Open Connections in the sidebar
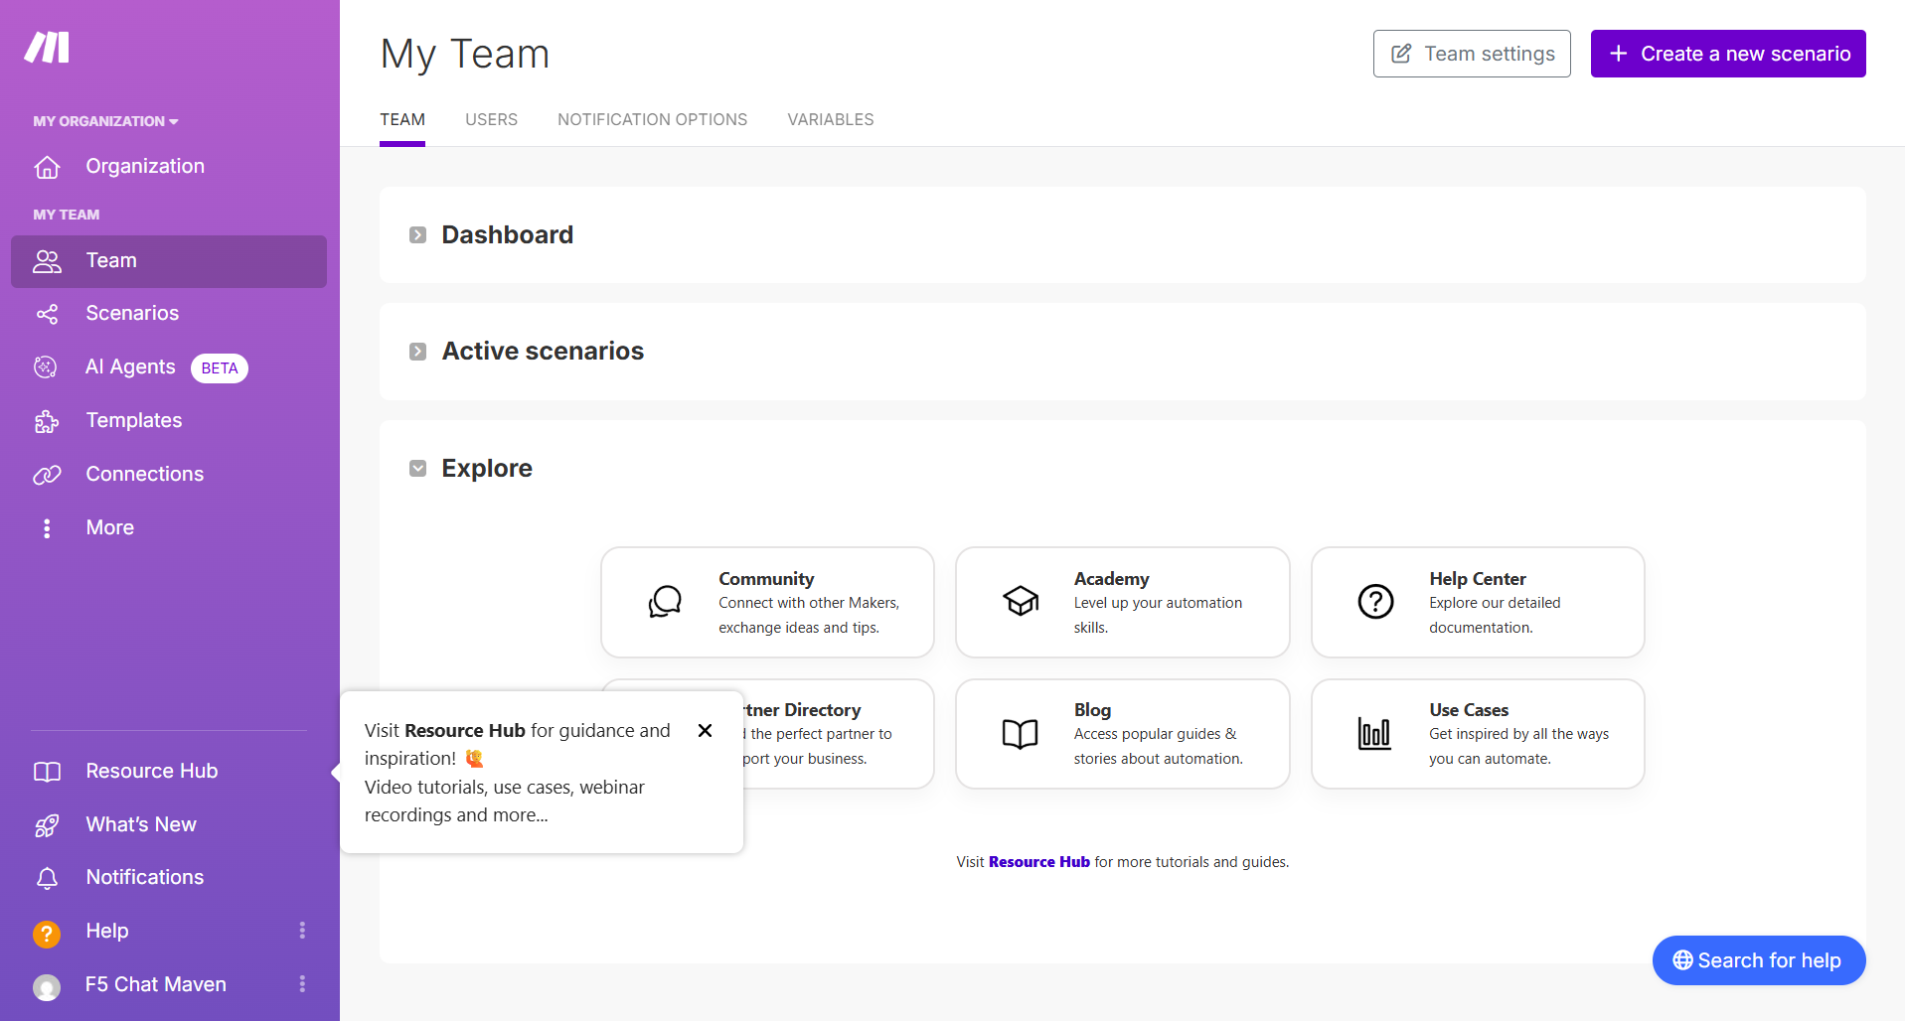 pos(144,475)
